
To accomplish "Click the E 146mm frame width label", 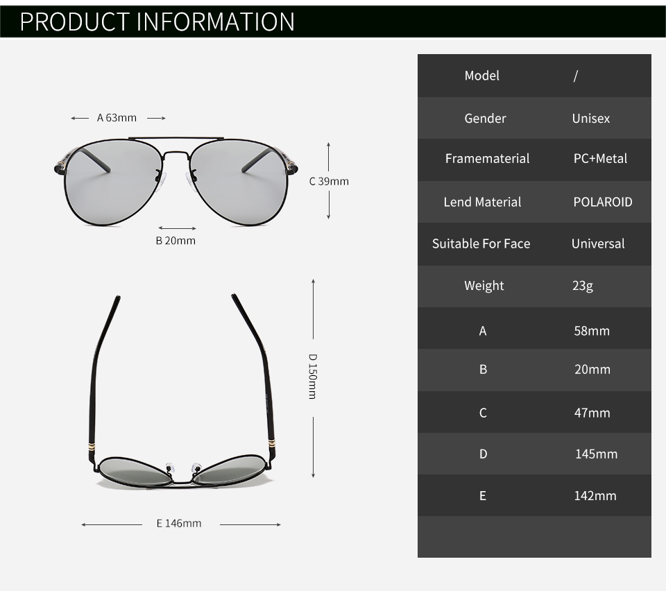I will [x=179, y=523].
